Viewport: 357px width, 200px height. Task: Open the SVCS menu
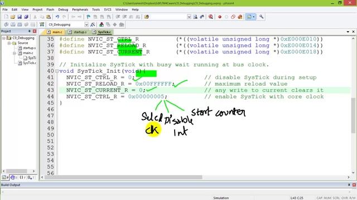[108, 9]
